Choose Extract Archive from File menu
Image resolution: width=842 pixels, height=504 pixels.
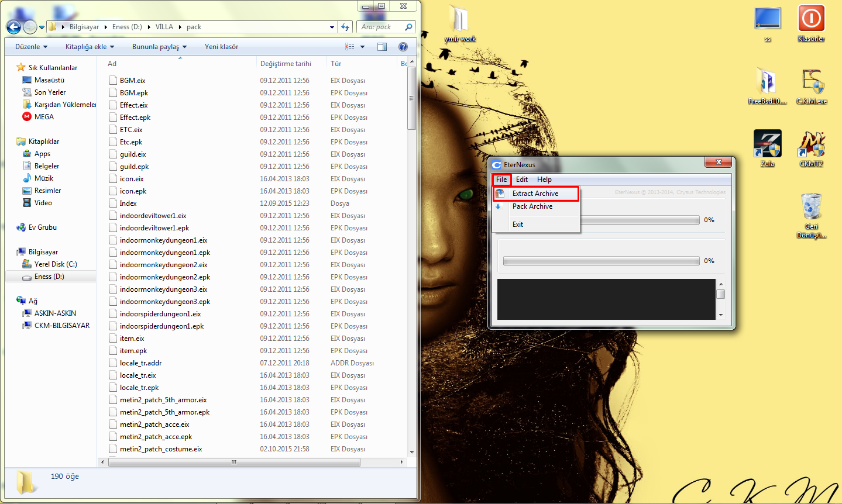tap(536, 194)
